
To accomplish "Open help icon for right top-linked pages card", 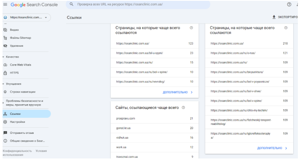I will click(x=286, y=28).
